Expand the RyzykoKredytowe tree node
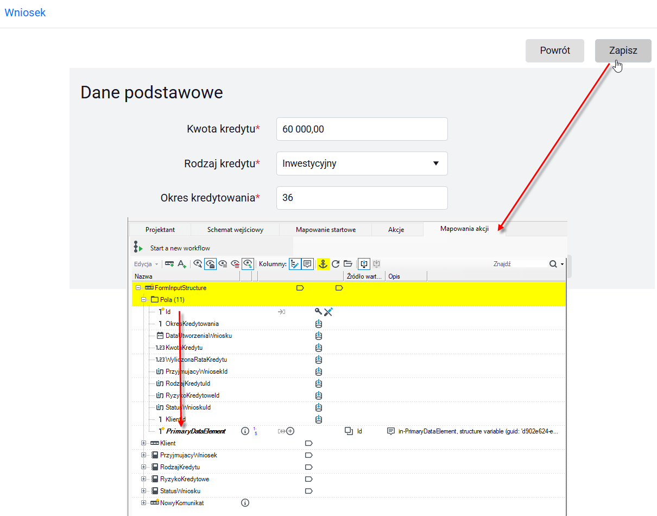This screenshot has height=516, width=657. pyautogui.click(x=144, y=479)
